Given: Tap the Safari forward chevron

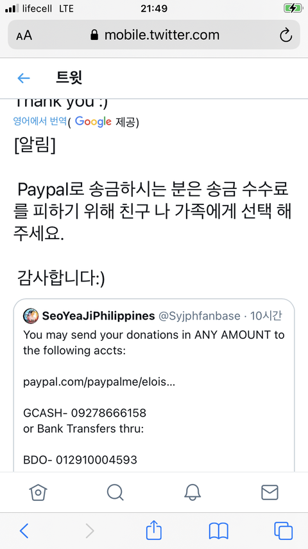Looking at the screenshot, I should tap(90, 531).
